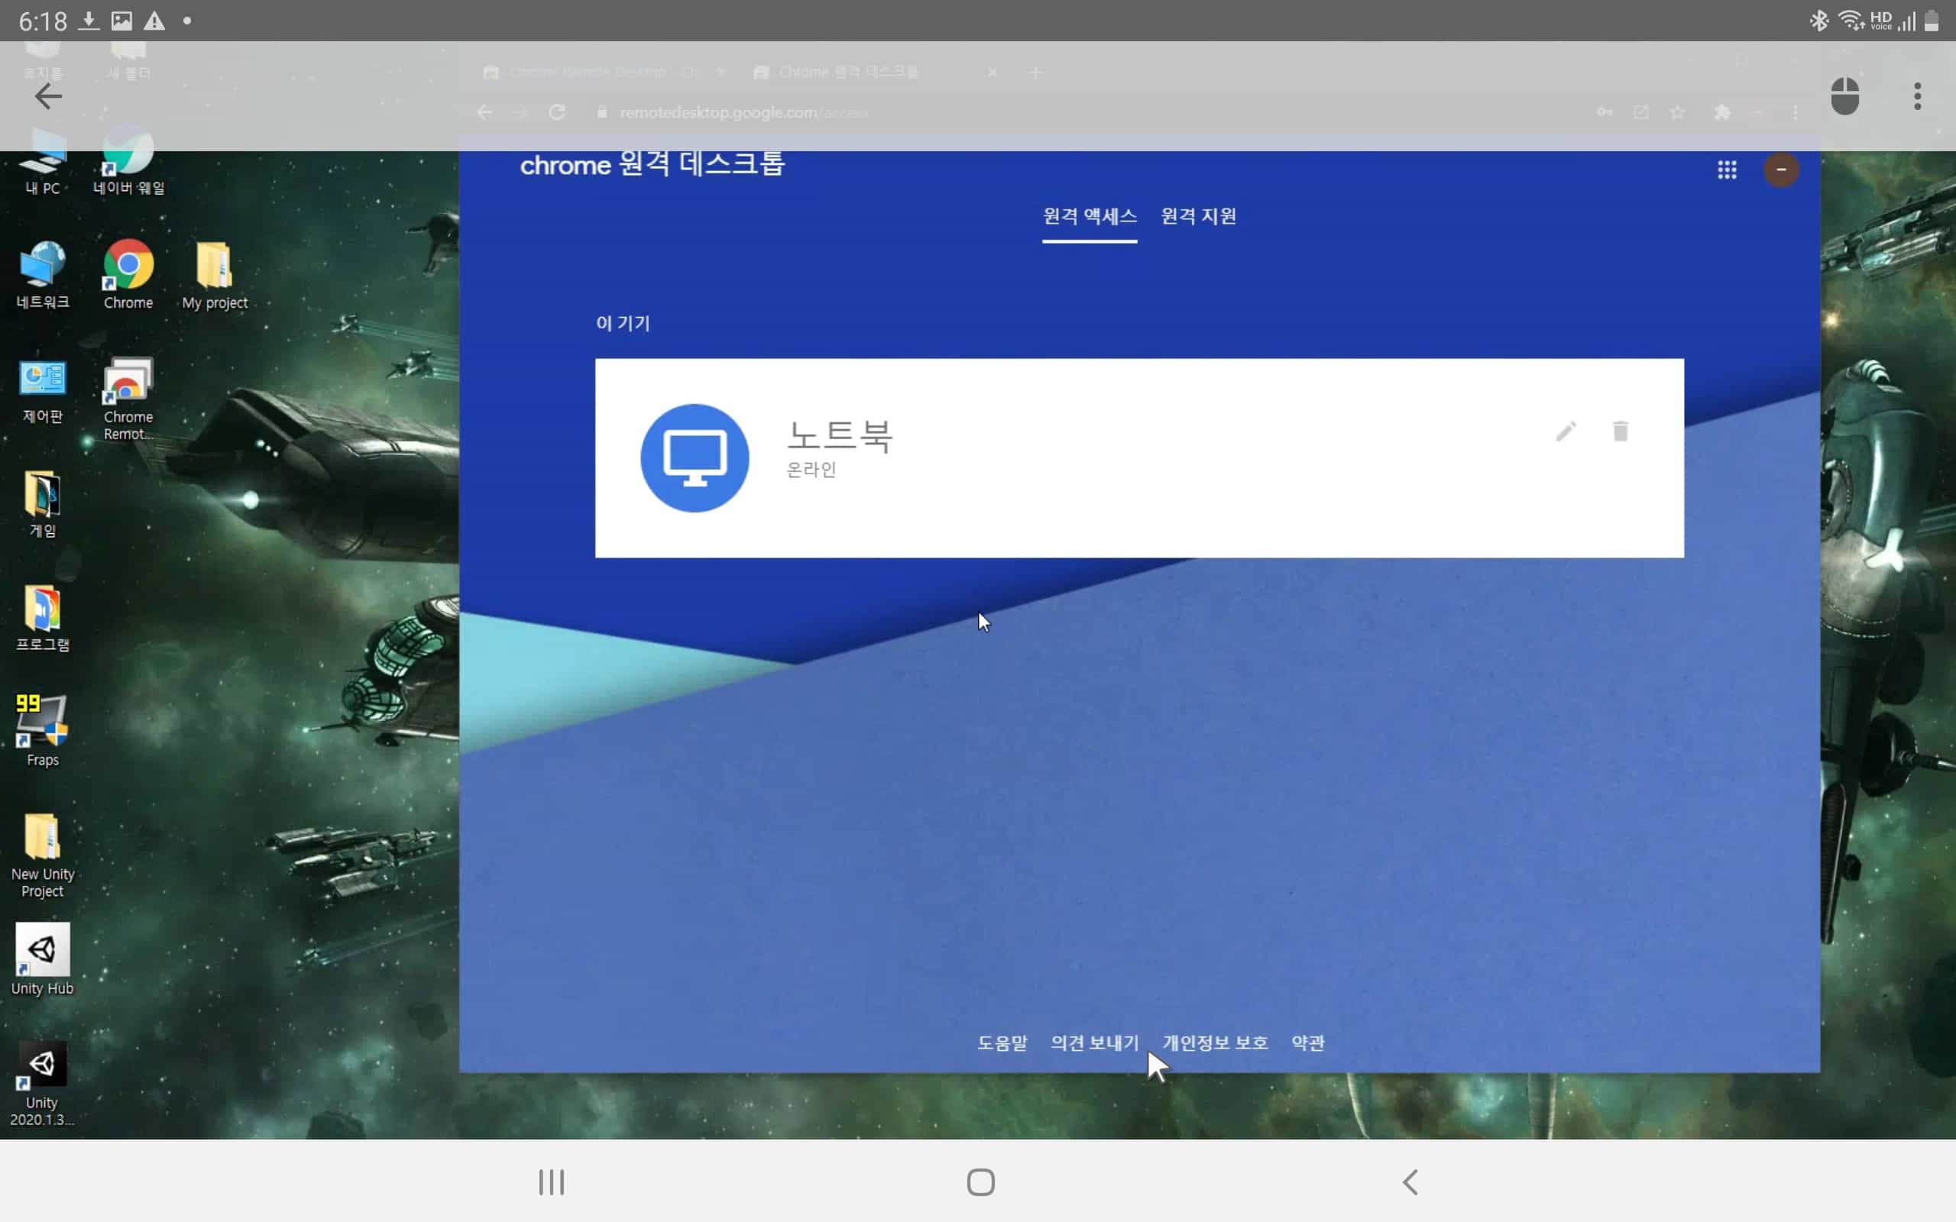Click the pencil edit icon for 노트북

click(x=1566, y=432)
